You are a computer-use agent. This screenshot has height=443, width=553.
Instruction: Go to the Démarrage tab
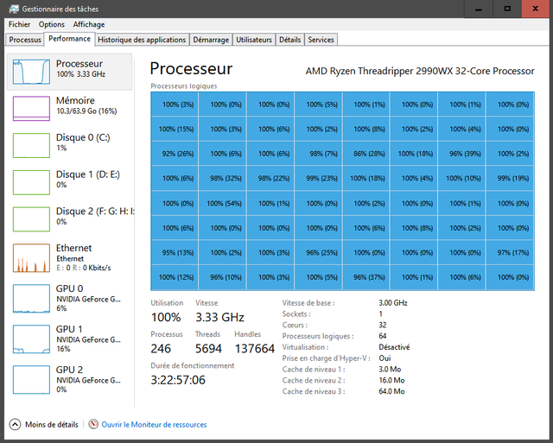point(211,40)
